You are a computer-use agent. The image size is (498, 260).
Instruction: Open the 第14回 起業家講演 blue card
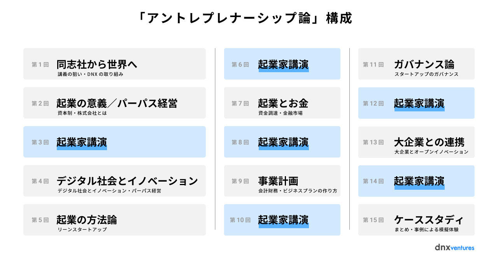pyautogui.click(x=416, y=181)
